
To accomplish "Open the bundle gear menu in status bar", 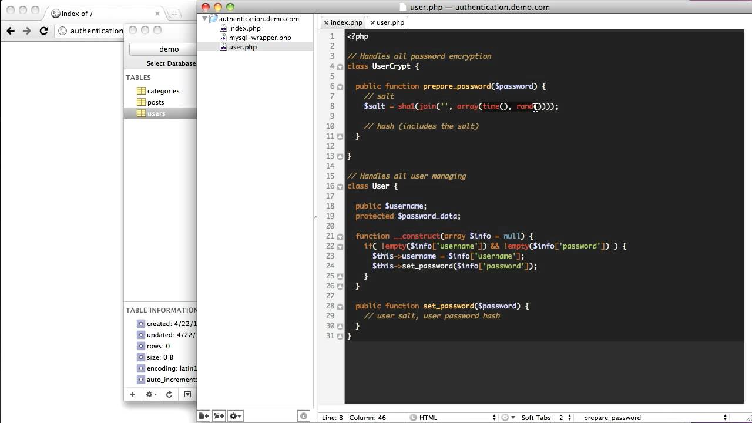I will tap(508, 418).
